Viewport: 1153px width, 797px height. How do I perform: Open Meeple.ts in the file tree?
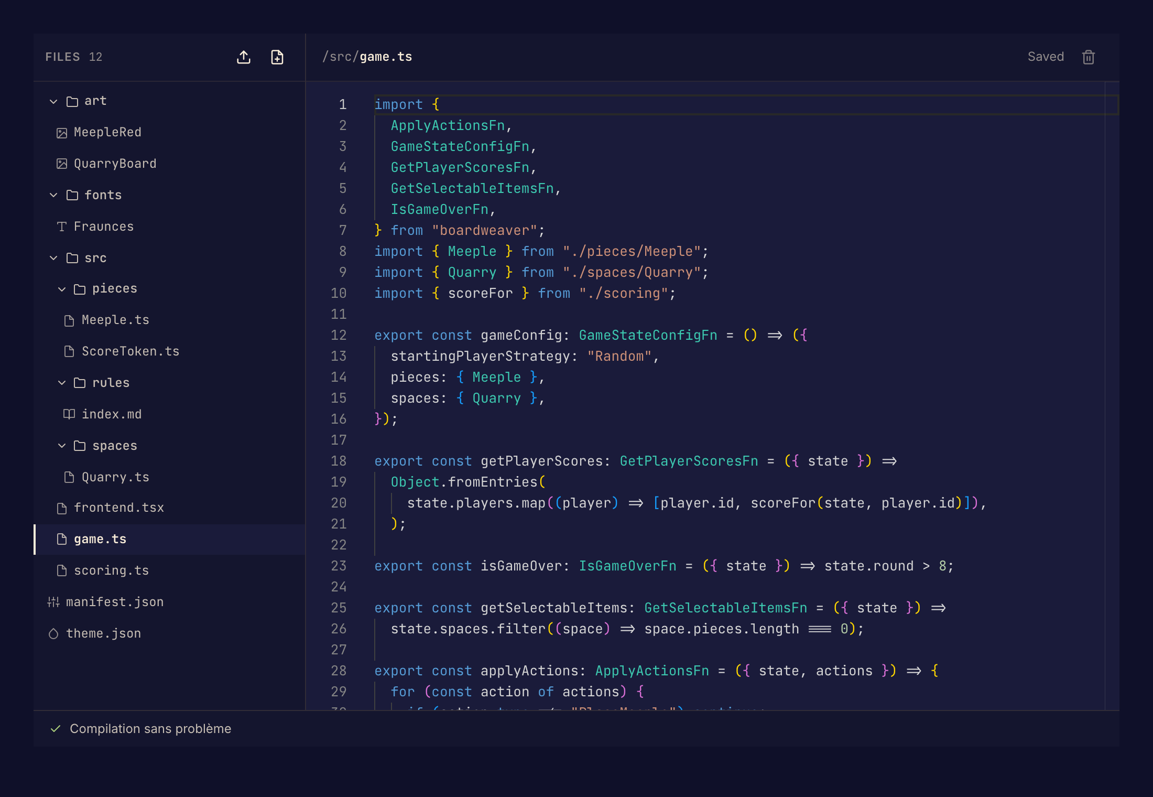pyautogui.click(x=170, y=320)
